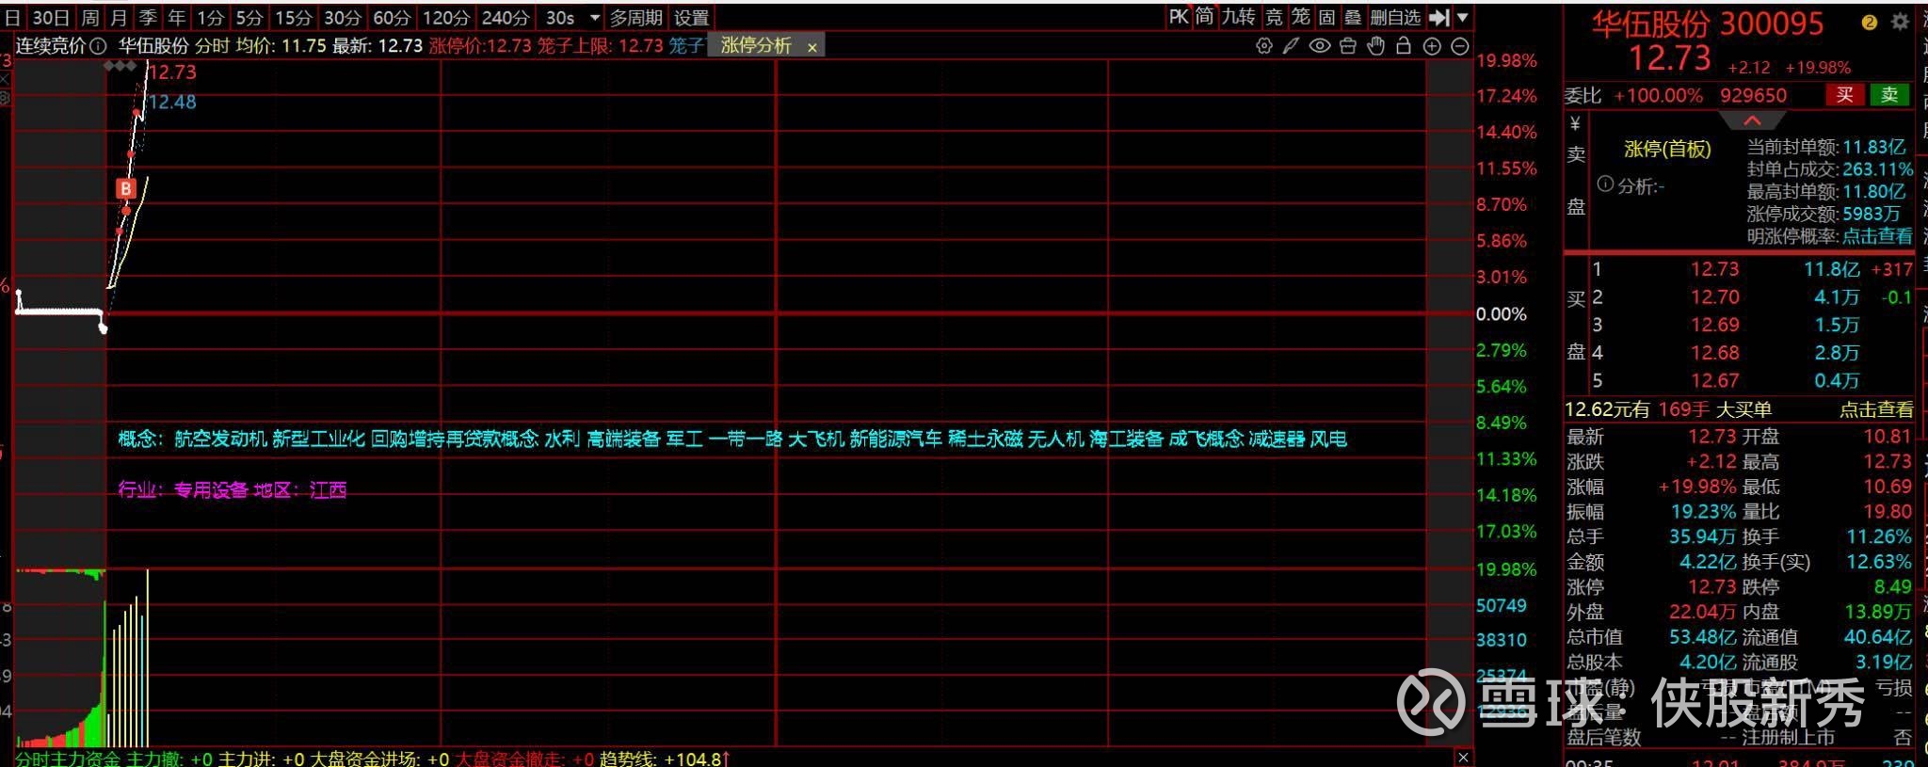Toggle the 固 fixed option
This screenshot has width=1928, height=767.
point(1326,17)
